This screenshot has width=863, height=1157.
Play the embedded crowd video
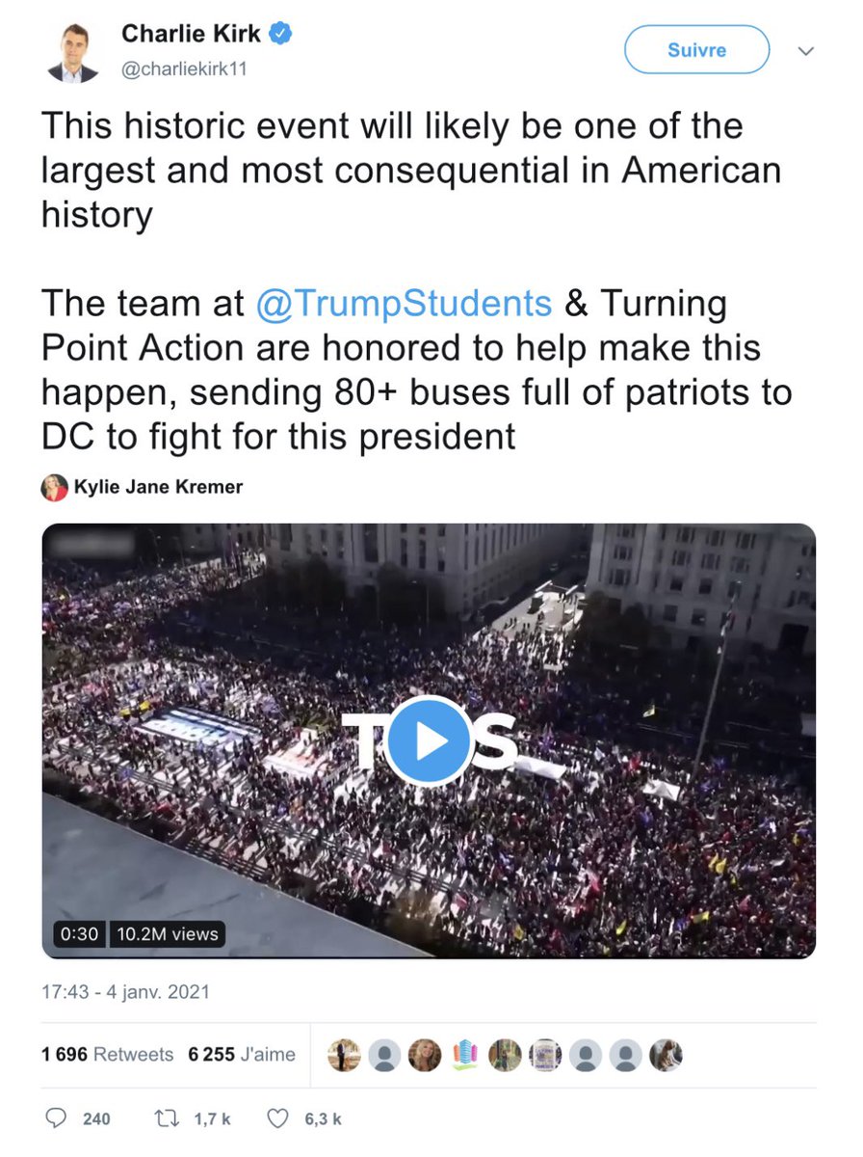click(430, 740)
